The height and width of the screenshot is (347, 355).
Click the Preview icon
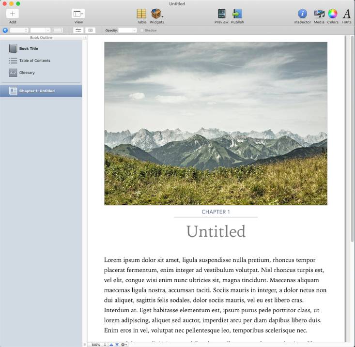click(221, 14)
